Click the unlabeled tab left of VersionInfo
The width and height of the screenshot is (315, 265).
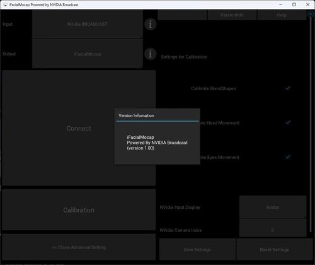[x=182, y=15]
